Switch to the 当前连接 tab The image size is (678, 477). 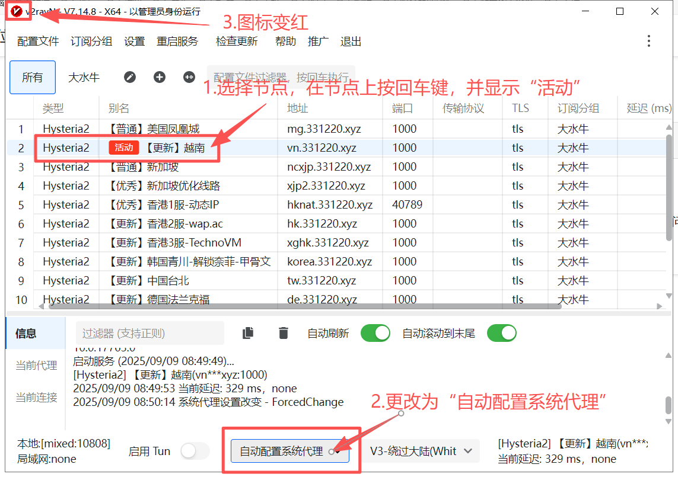(36, 397)
